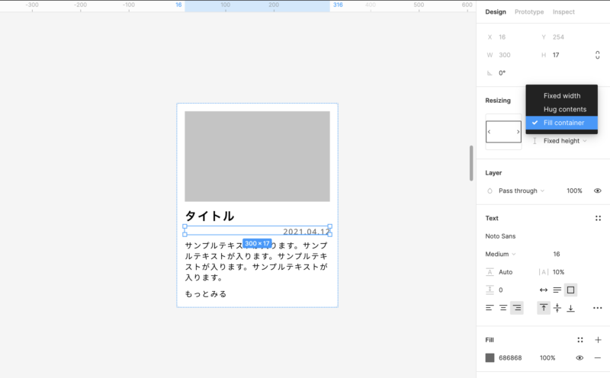Toggle constrain proportions link icon
This screenshot has width=610, height=378.
pyautogui.click(x=597, y=55)
